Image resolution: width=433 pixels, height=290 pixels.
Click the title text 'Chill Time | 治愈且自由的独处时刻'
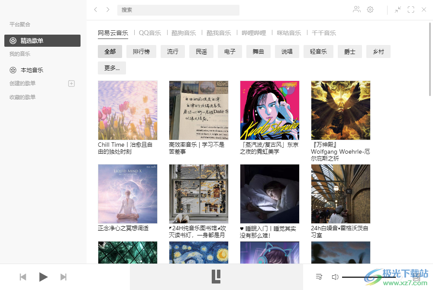click(x=125, y=148)
